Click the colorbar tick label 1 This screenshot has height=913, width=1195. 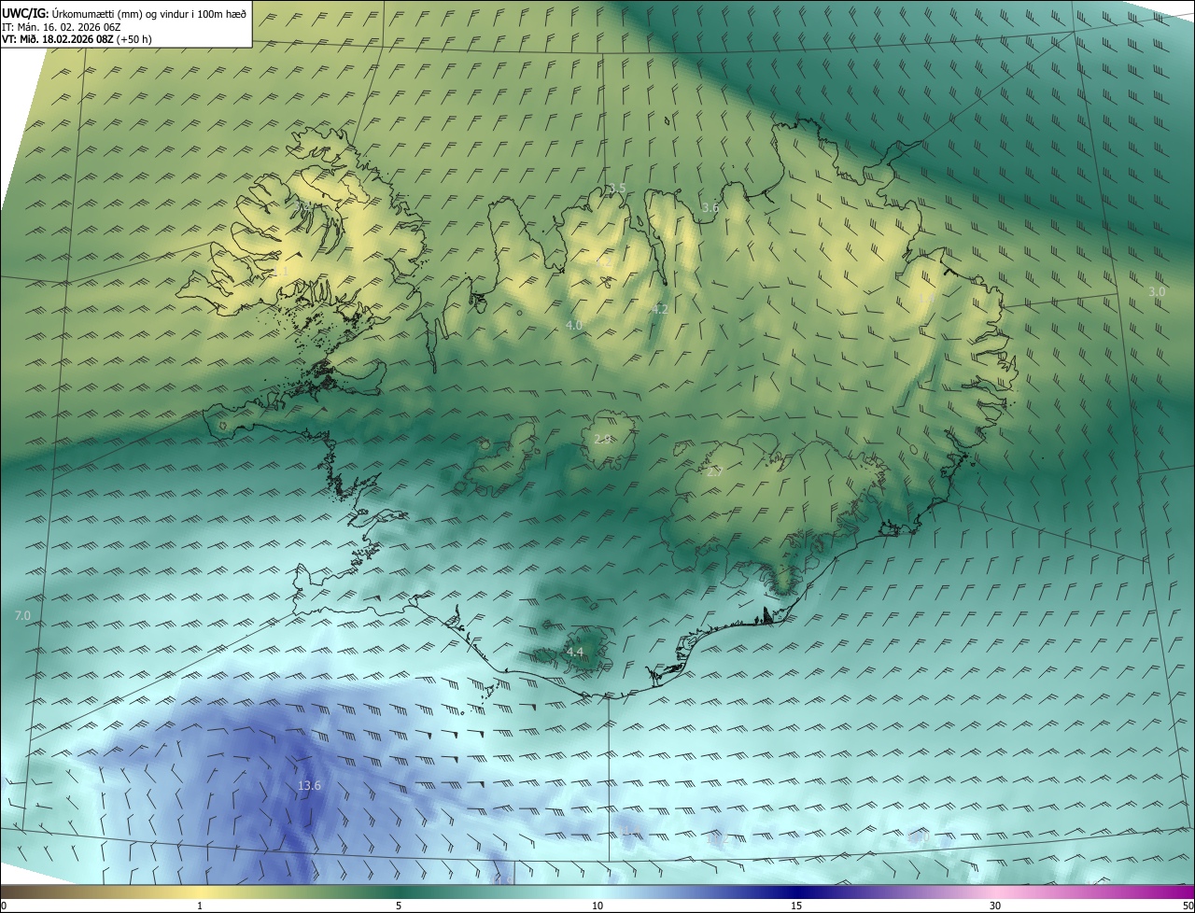coord(200,906)
